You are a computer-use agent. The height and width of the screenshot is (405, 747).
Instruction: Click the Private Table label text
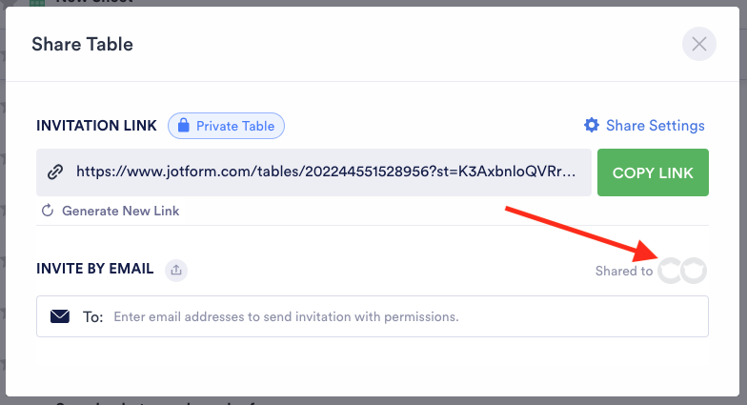234,126
